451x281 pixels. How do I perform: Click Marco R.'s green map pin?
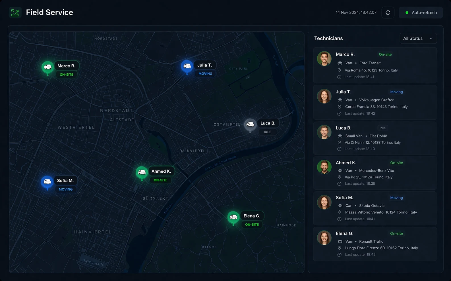coord(48,67)
